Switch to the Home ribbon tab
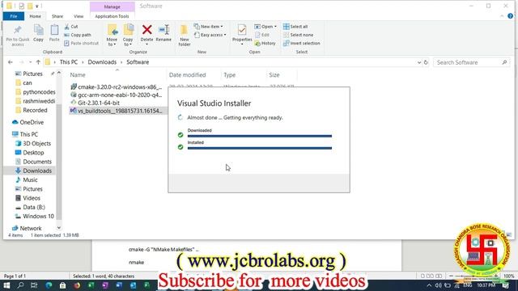518x291 pixels. tap(36, 16)
